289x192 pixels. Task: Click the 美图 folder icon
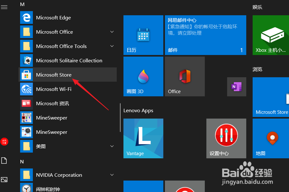tap(26, 147)
